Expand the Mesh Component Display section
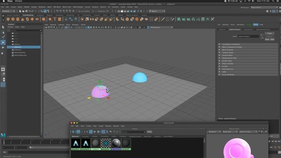Image resolution: width=281 pixels, height=158 pixels. [x=248, y=47]
